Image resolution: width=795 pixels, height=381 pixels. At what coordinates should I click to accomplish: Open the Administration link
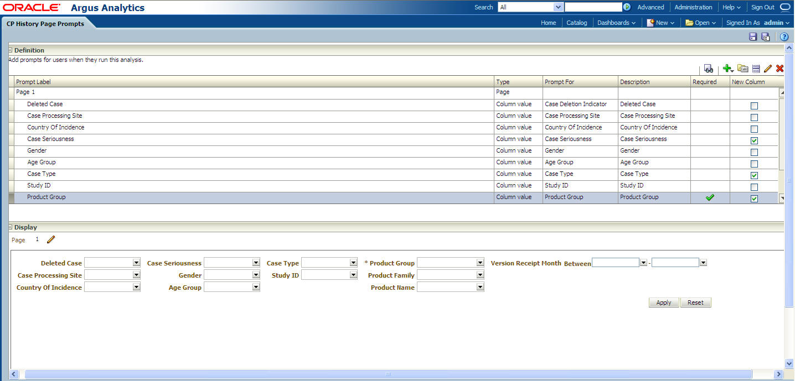pos(693,7)
